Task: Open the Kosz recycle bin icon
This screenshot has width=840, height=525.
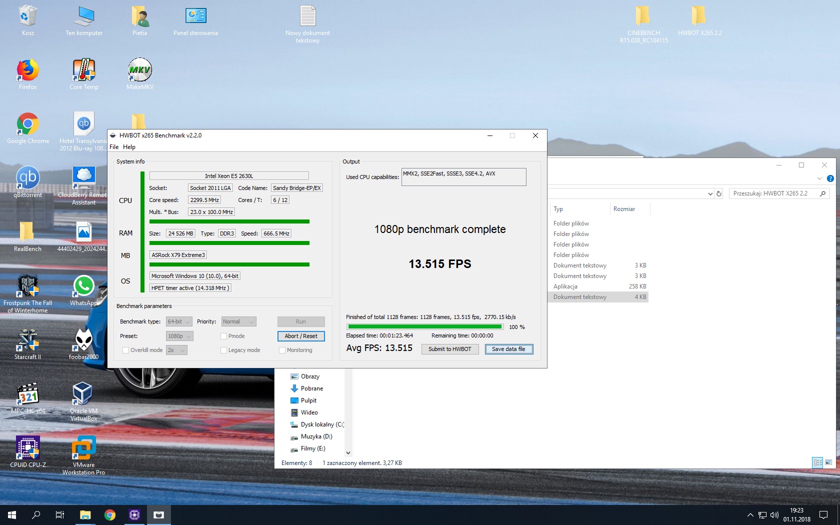Action: pyautogui.click(x=27, y=16)
